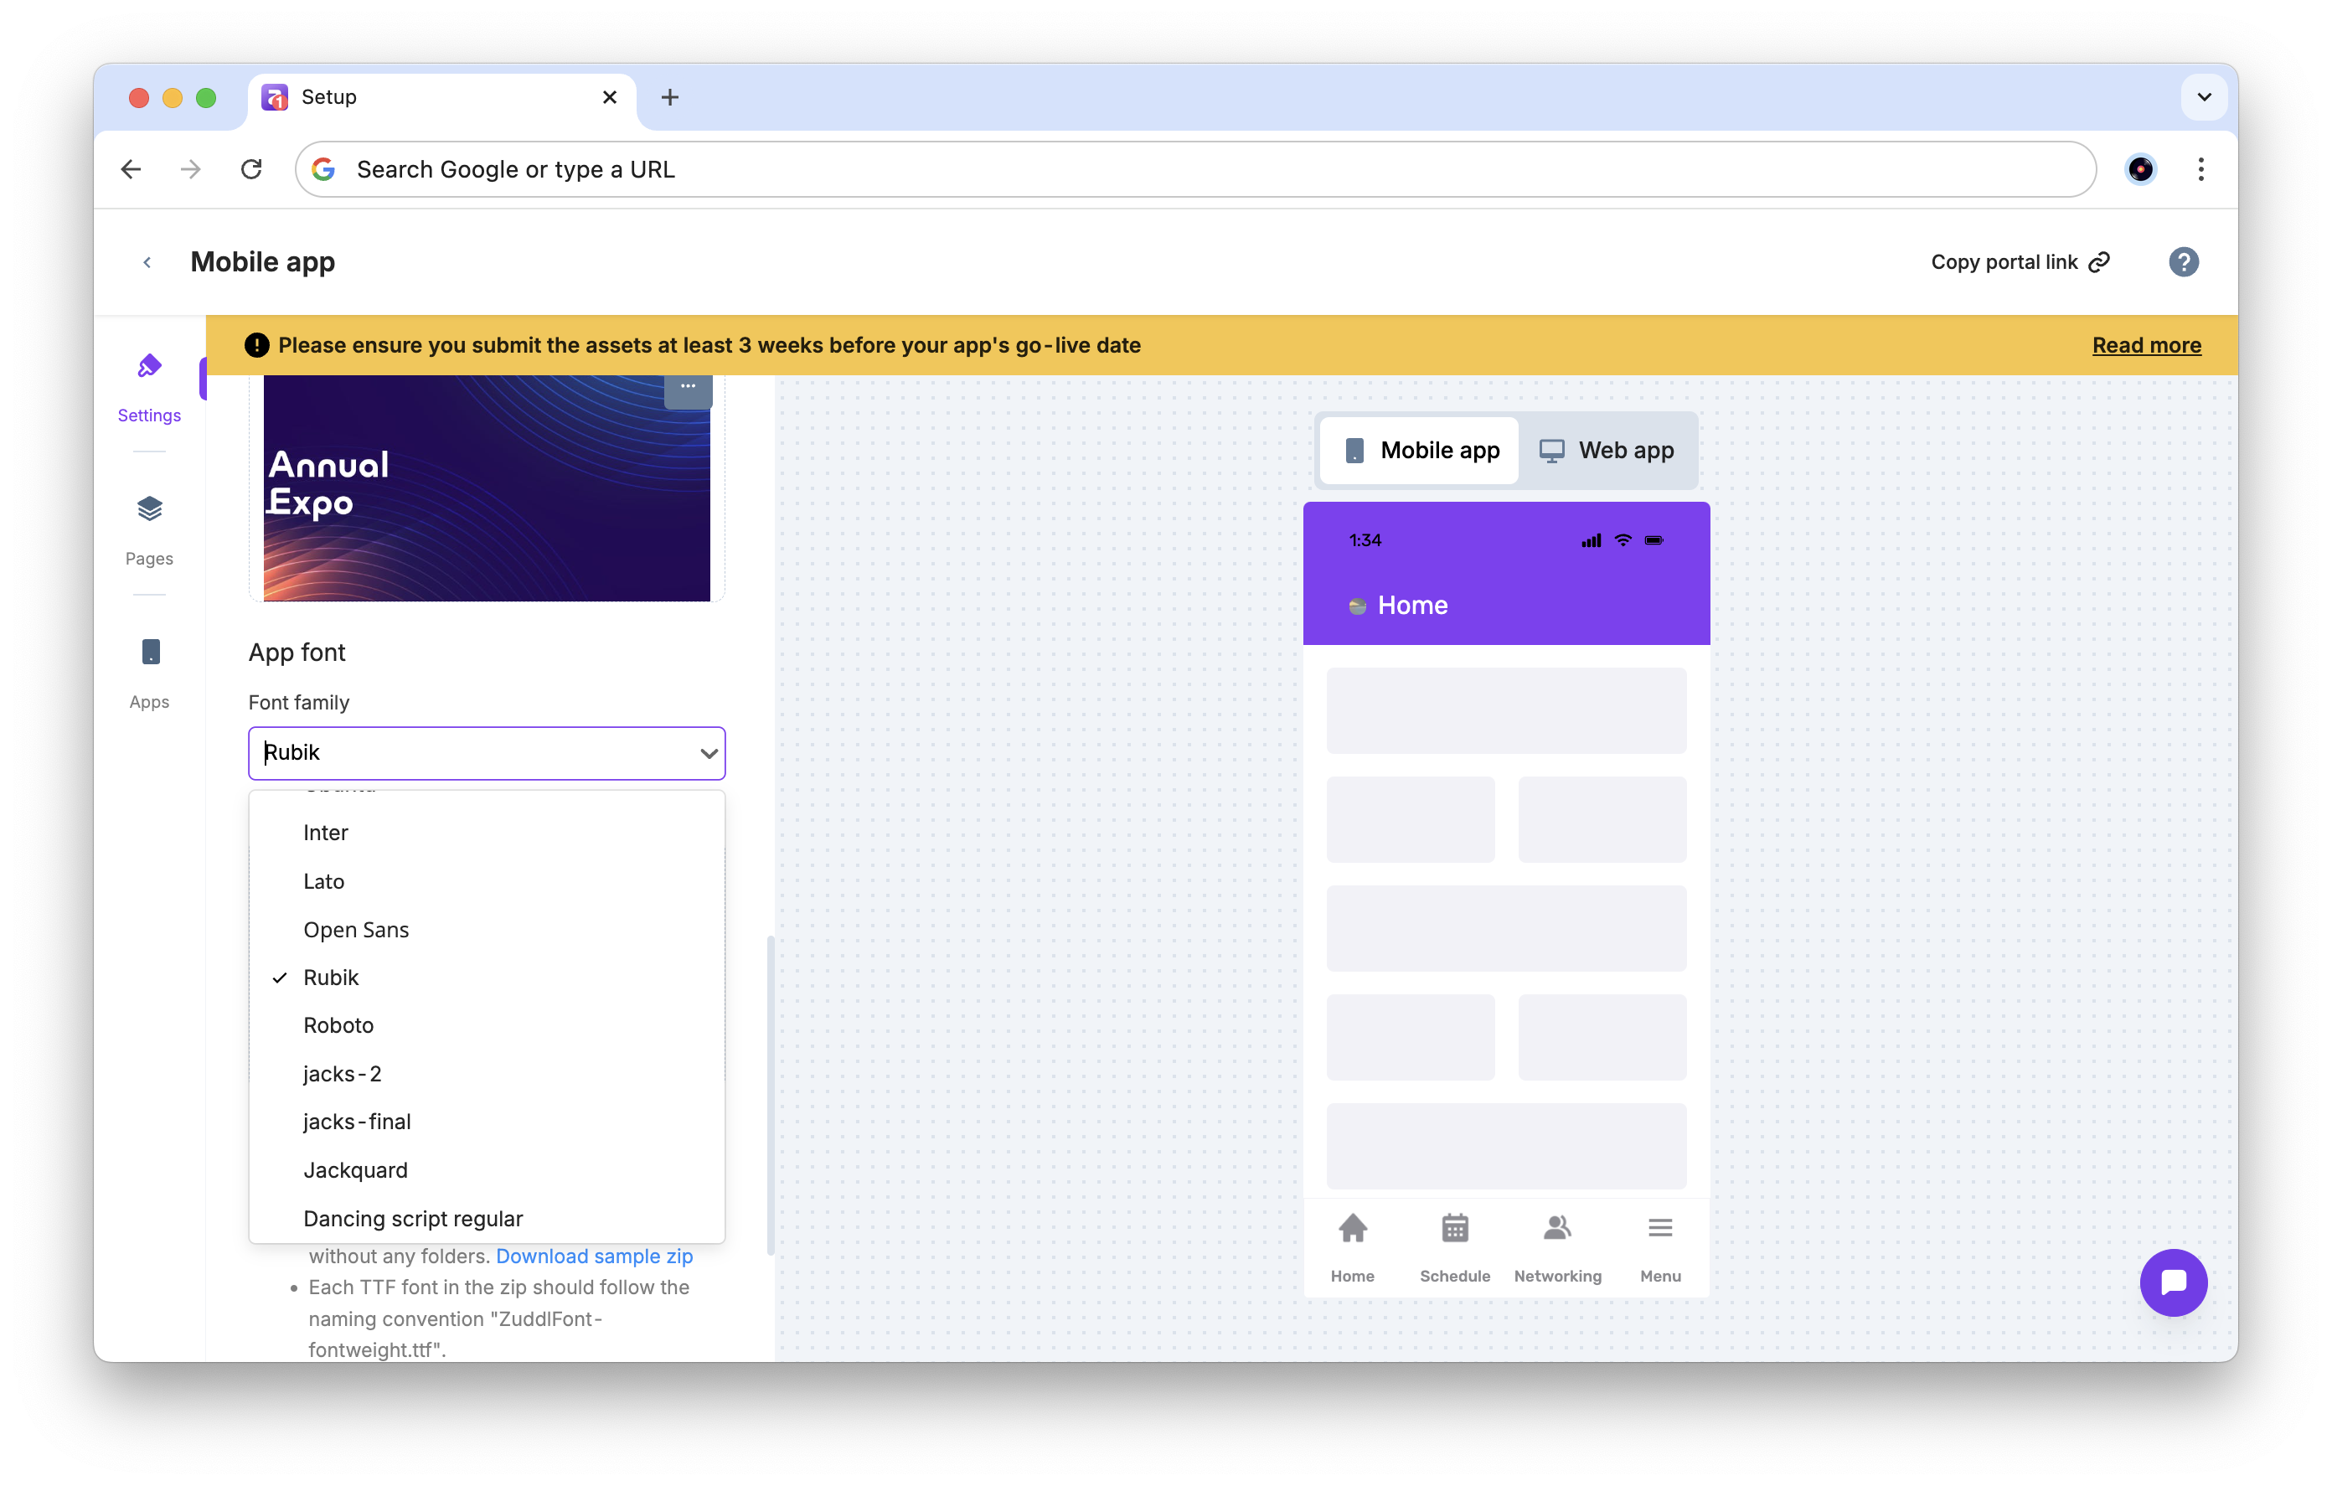The height and width of the screenshot is (1486, 2332).
Task: Switch preview to Web app
Action: point(1607,451)
